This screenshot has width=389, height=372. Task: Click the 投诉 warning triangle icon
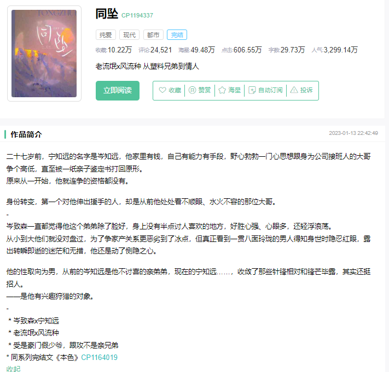(294, 90)
